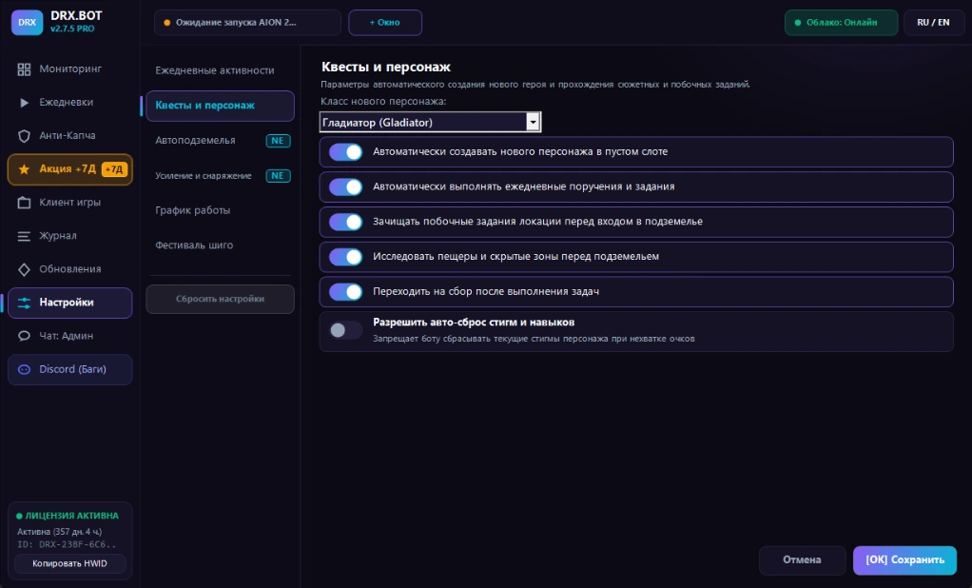Screen dimensions: 972x588
Task: Enable auto-reset of stigmas and skills
Action: click(345, 330)
